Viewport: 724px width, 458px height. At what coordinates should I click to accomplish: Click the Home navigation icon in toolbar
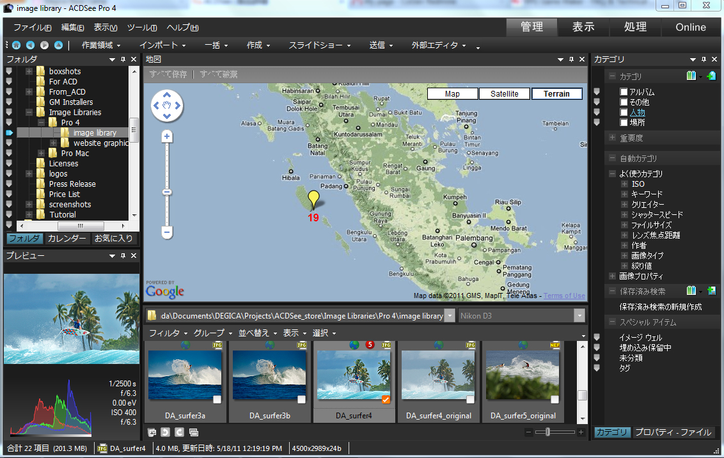[16, 45]
